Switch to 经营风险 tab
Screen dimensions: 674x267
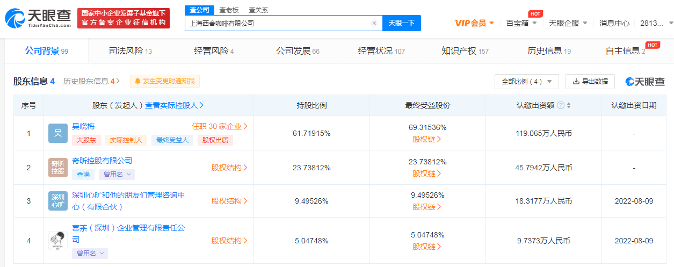coord(214,51)
